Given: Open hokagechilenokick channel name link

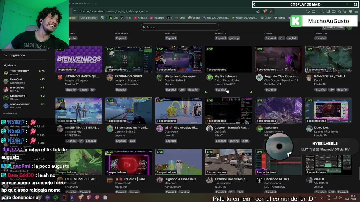Looking at the screenshot, I should pyautogui.click(x=126, y=84).
